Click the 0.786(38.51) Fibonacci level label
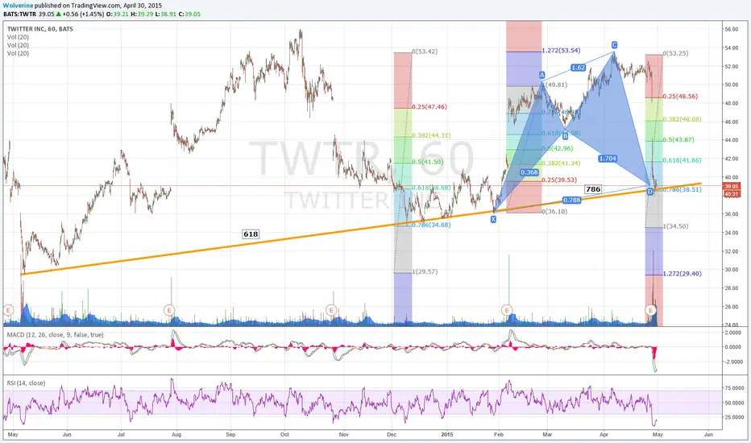 [683, 189]
